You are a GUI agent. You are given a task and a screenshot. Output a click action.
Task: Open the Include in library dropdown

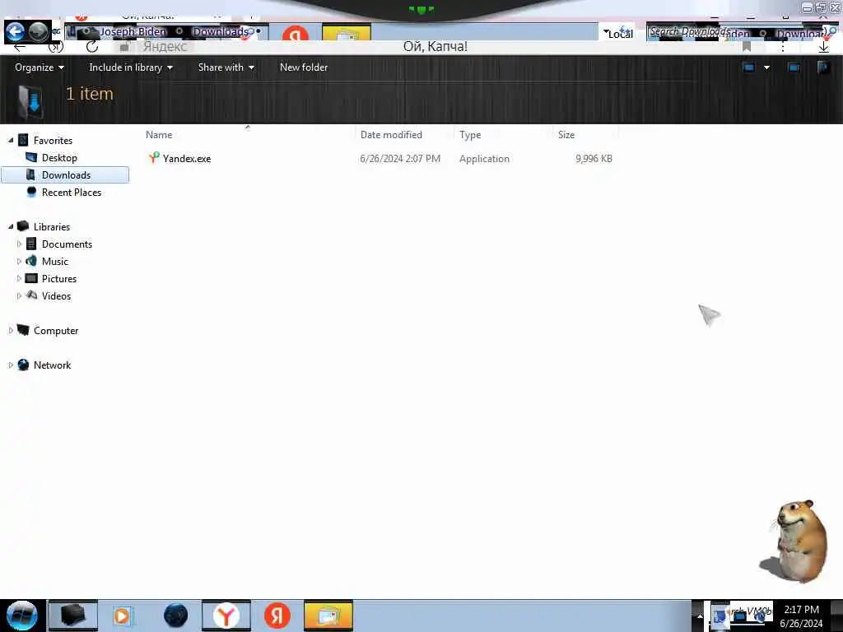pos(131,67)
